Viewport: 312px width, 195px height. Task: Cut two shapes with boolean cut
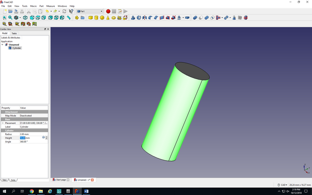[201, 18]
